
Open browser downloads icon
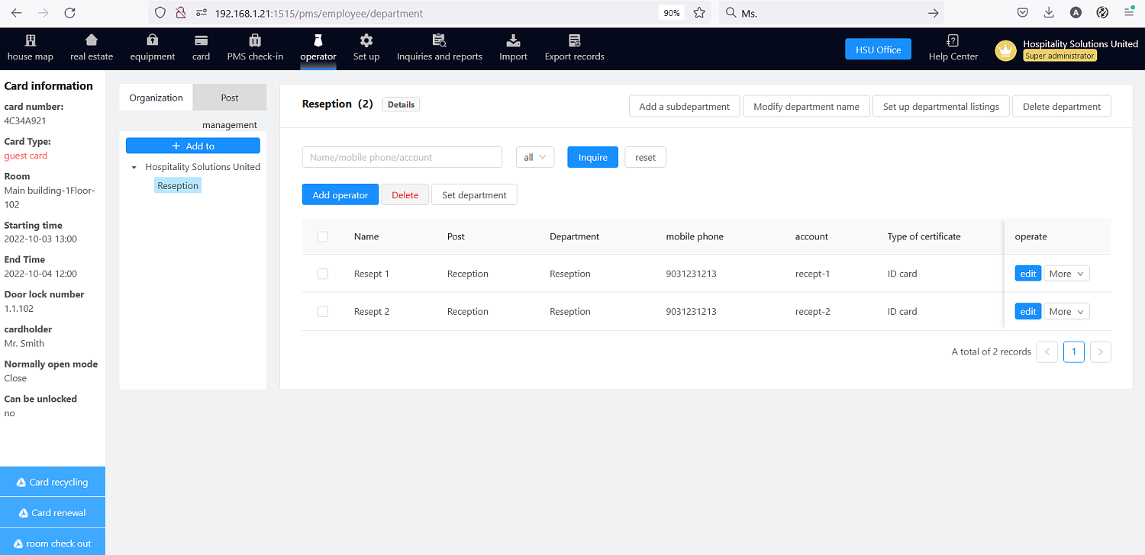(x=1049, y=13)
